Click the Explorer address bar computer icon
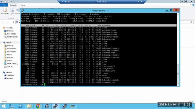Screen dimensions: 195x109 (17, 22)
